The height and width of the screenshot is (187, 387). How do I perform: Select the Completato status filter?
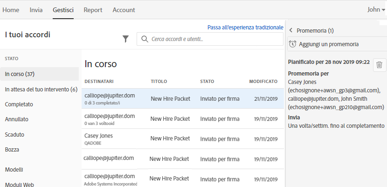(x=19, y=104)
